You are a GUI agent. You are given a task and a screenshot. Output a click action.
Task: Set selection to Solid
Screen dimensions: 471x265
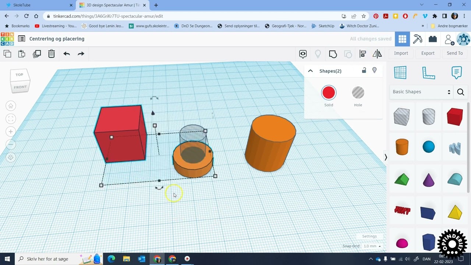coord(329,93)
